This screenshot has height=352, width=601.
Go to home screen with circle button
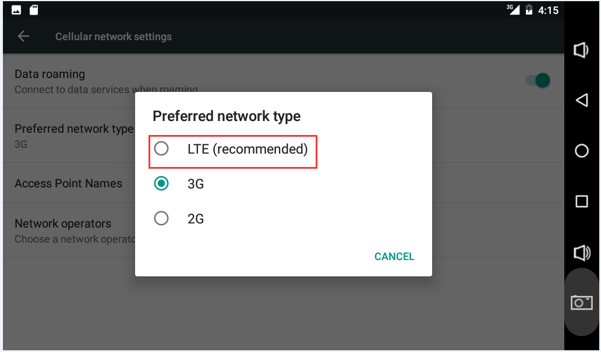581,151
